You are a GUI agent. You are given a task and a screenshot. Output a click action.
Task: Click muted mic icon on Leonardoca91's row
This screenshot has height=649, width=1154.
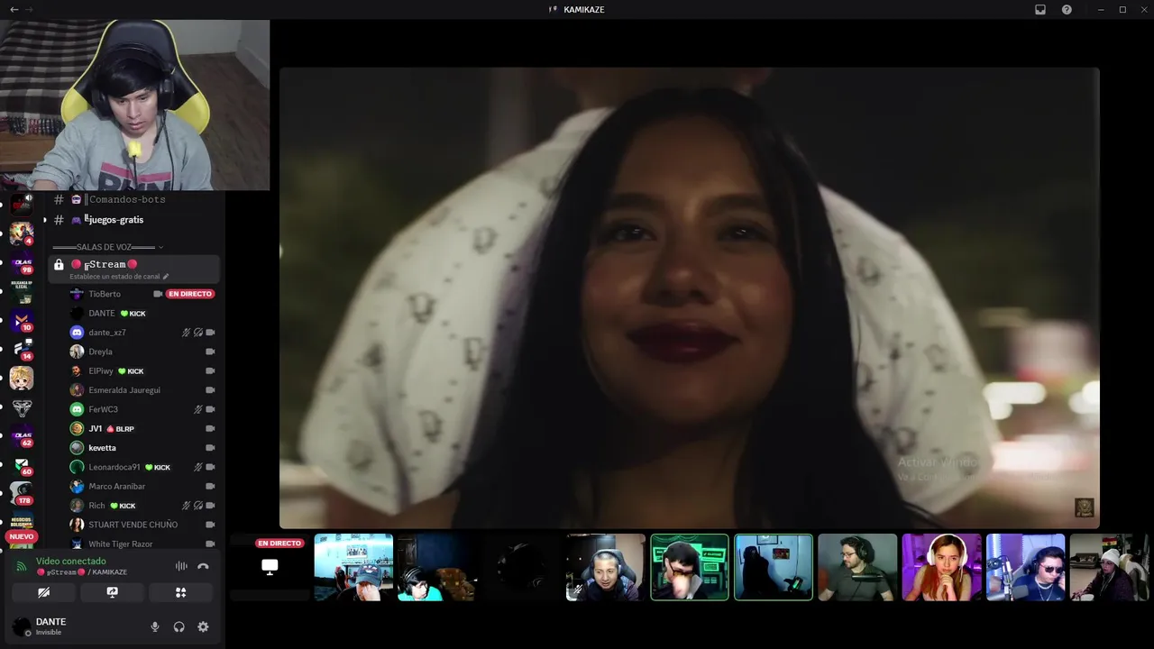coord(198,467)
